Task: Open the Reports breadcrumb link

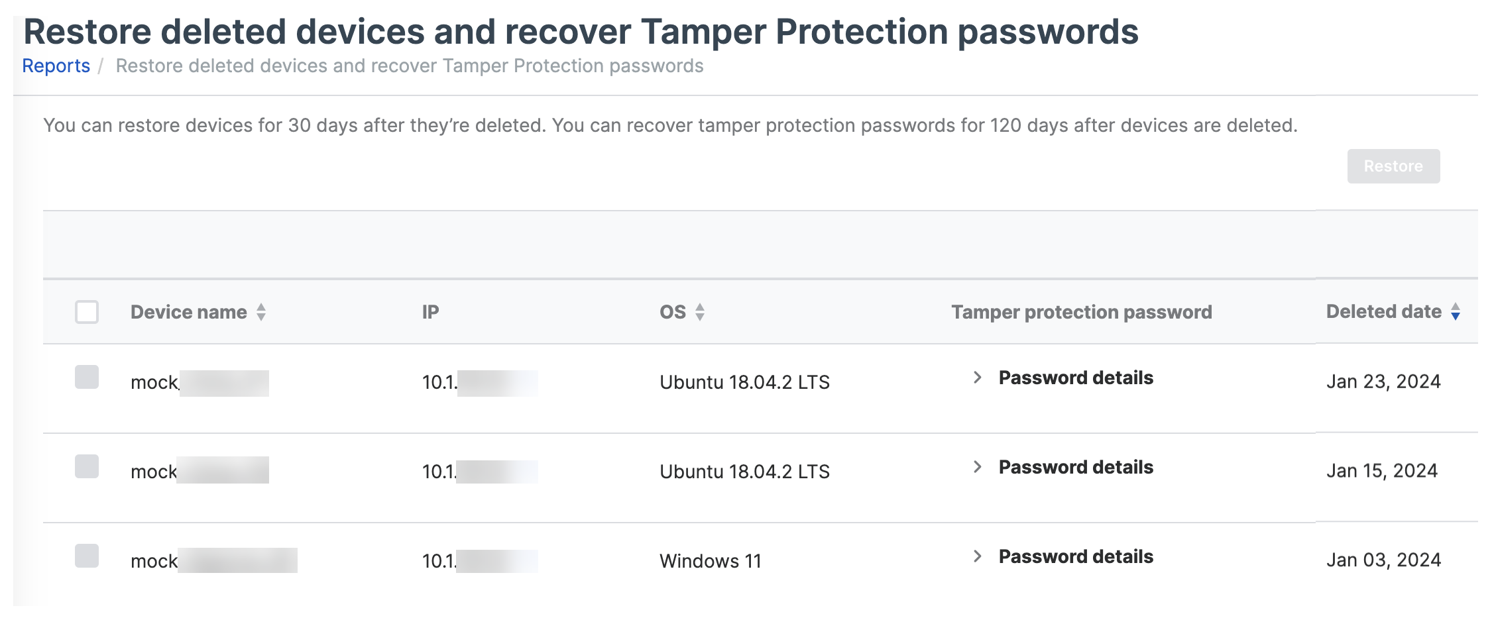Action: tap(56, 65)
